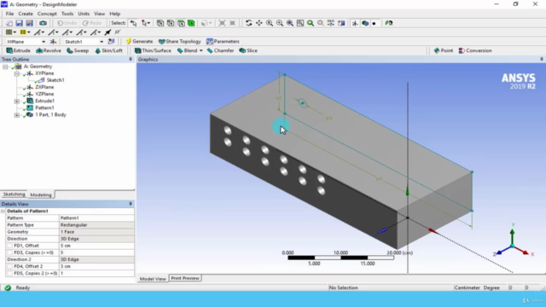The height and width of the screenshot is (307, 546).
Task: Click the Sweep tool
Action: pyautogui.click(x=78, y=51)
